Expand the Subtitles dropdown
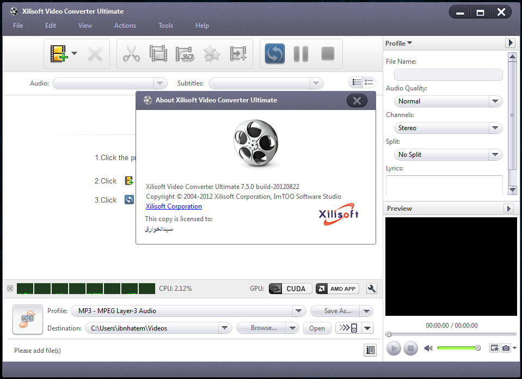Viewport: 522px width, 379px height. pyautogui.click(x=315, y=83)
